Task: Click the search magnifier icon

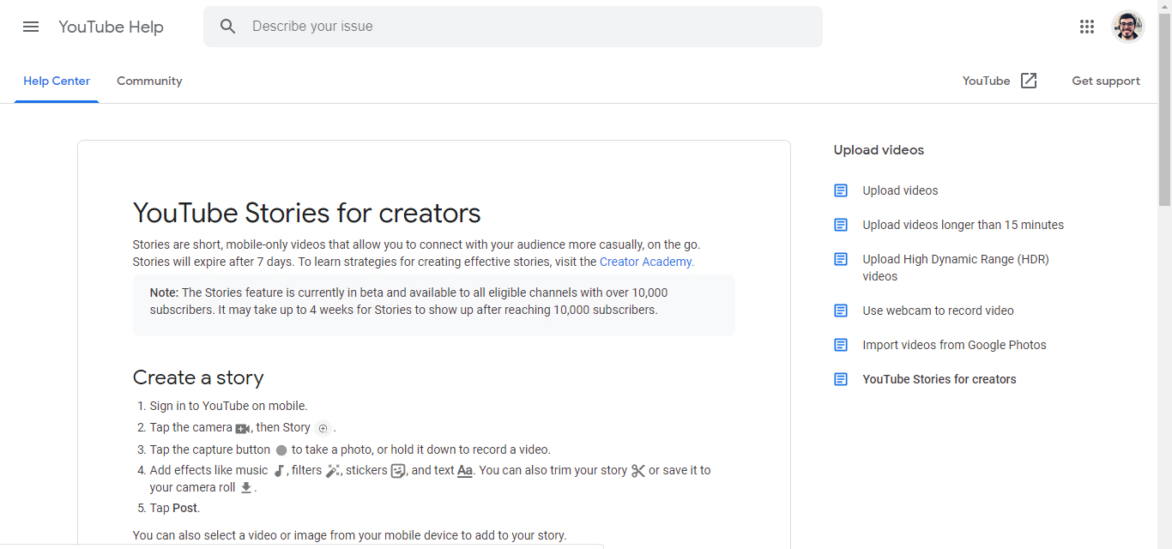Action: tap(227, 27)
